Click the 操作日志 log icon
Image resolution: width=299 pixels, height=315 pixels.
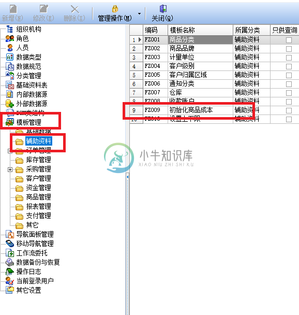[10, 271]
